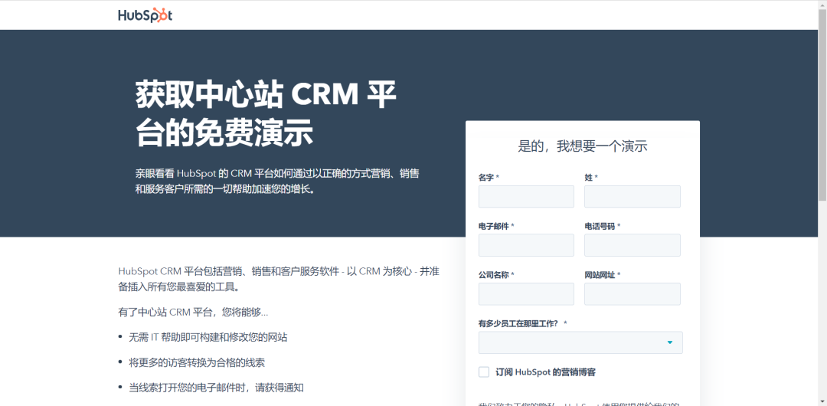Focus the 名字 input field
This screenshot has width=827, height=406.
click(x=526, y=196)
